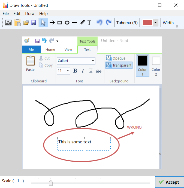
Task: Toggle the pointer selection tool
Action: (43, 23)
